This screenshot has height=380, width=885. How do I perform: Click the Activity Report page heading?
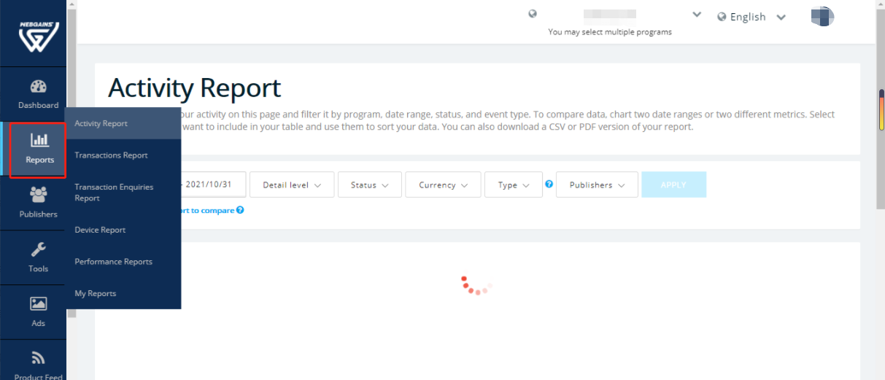click(x=194, y=88)
